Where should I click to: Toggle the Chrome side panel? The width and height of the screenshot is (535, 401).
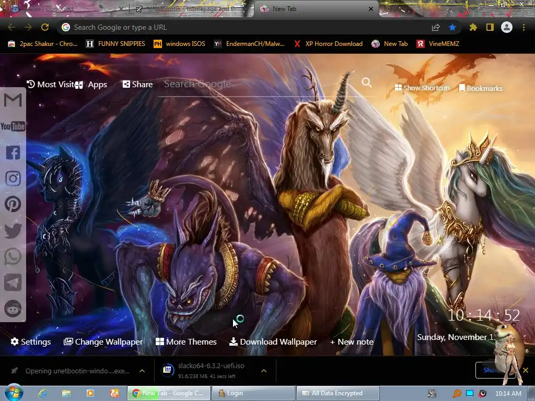click(x=490, y=27)
